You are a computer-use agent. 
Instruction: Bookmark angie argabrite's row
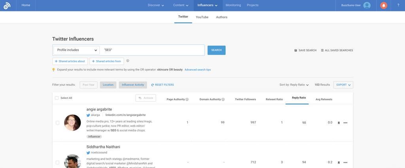tap(339, 123)
